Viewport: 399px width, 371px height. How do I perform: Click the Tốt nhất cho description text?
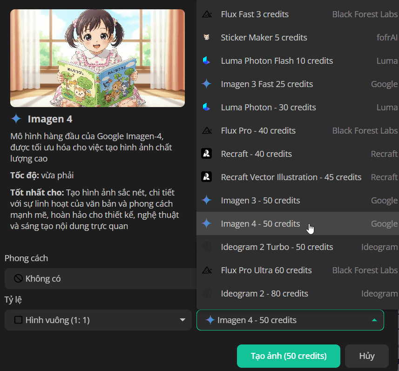click(95, 209)
